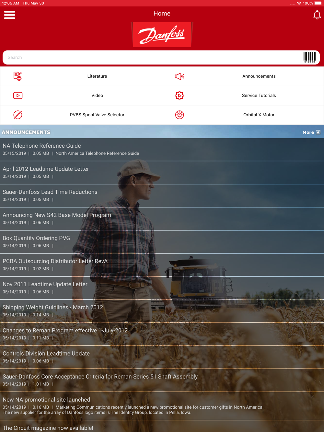Open Changes to Reman Program effective 1-July-2012
The width and height of the screenshot is (324, 432).
(x=162, y=334)
